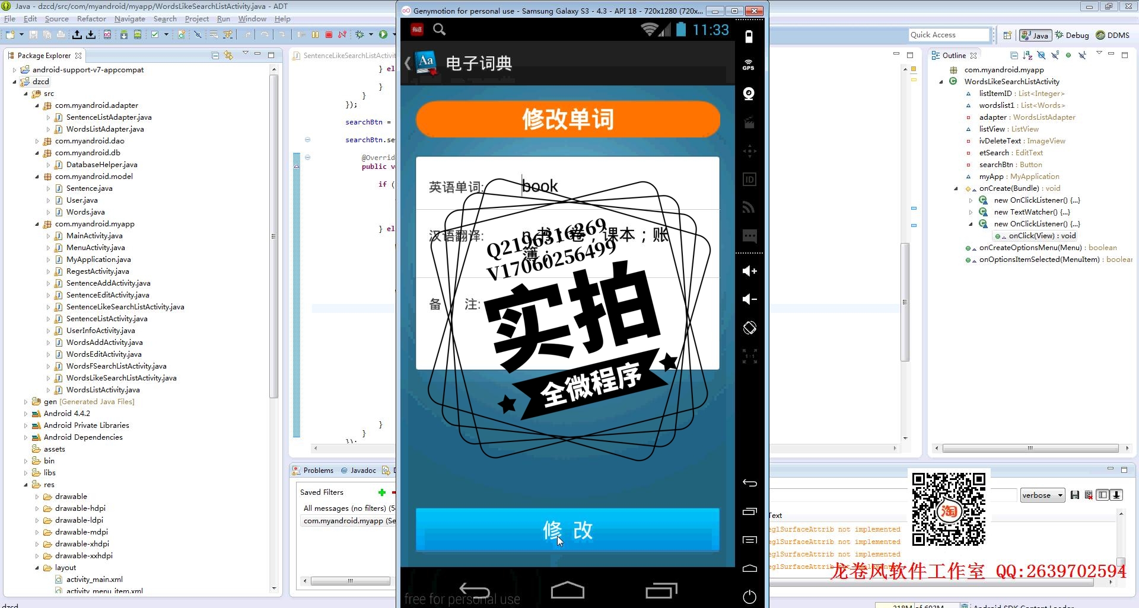The width and height of the screenshot is (1139, 608).
Task: Open the Source menu
Action: pyautogui.click(x=57, y=19)
